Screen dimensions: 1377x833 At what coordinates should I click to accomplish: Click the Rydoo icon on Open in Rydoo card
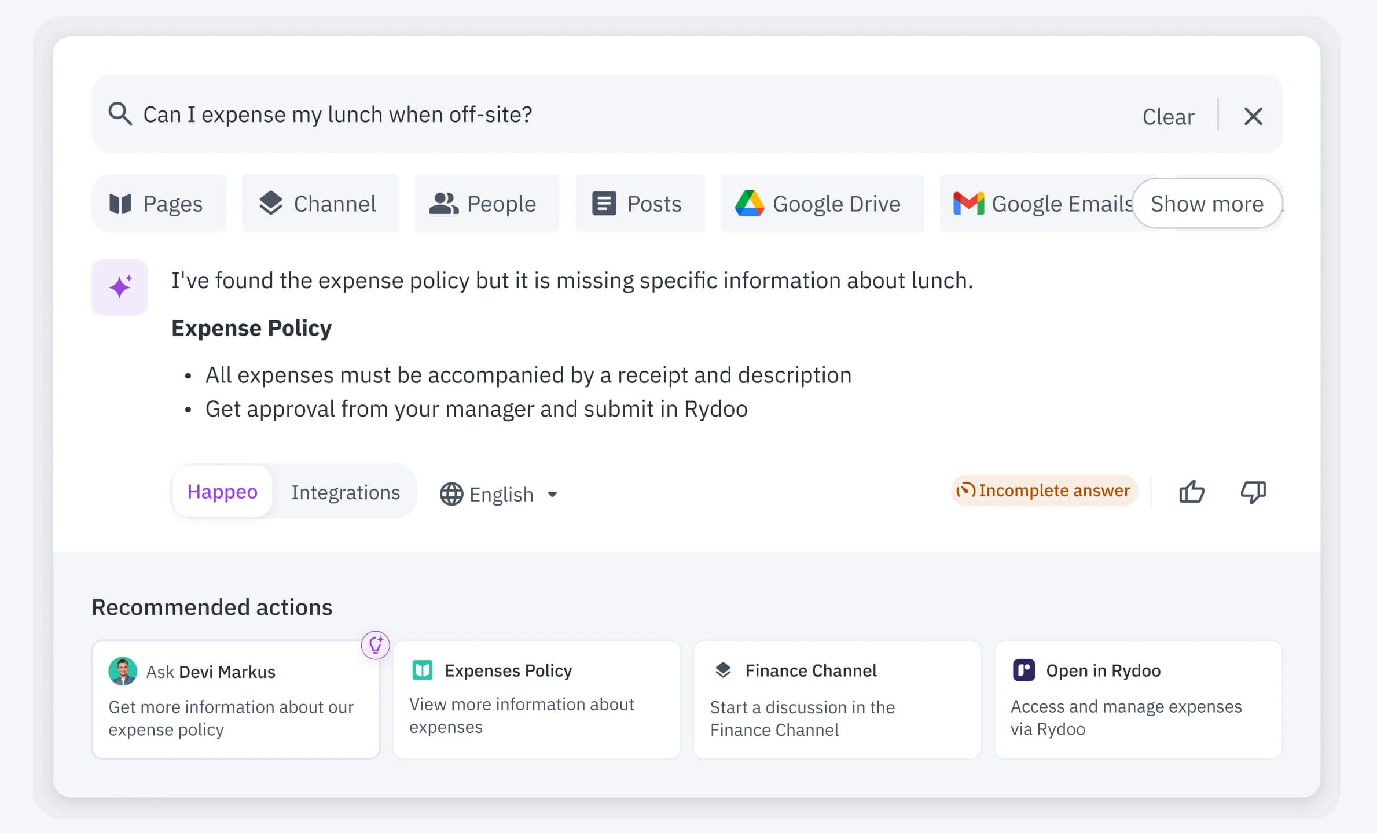point(1024,670)
